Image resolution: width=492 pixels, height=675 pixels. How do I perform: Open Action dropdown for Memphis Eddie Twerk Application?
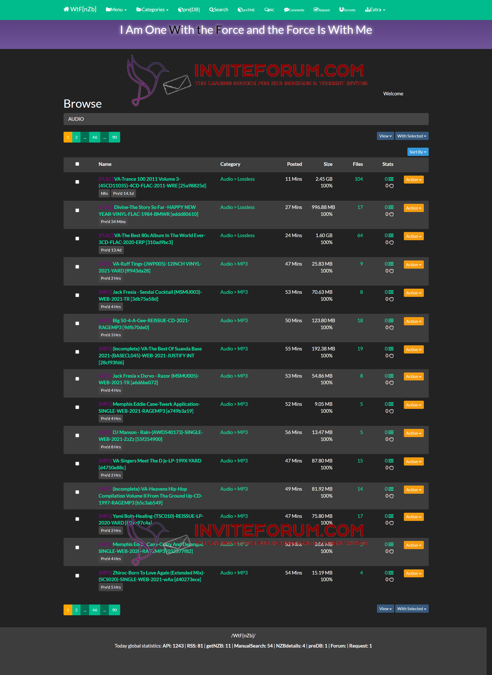click(x=414, y=405)
